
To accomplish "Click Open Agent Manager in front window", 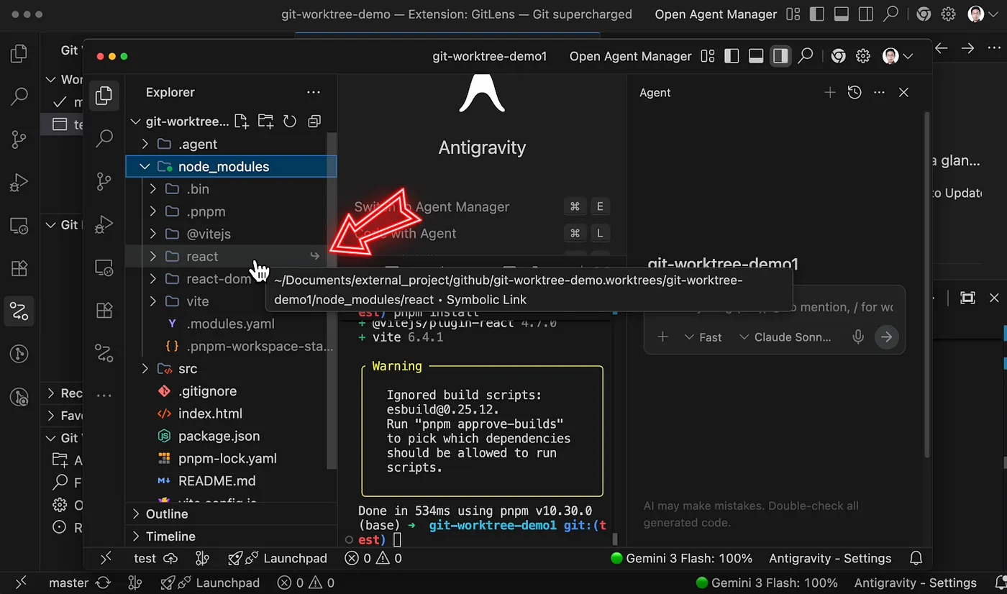I will (x=631, y=56).
